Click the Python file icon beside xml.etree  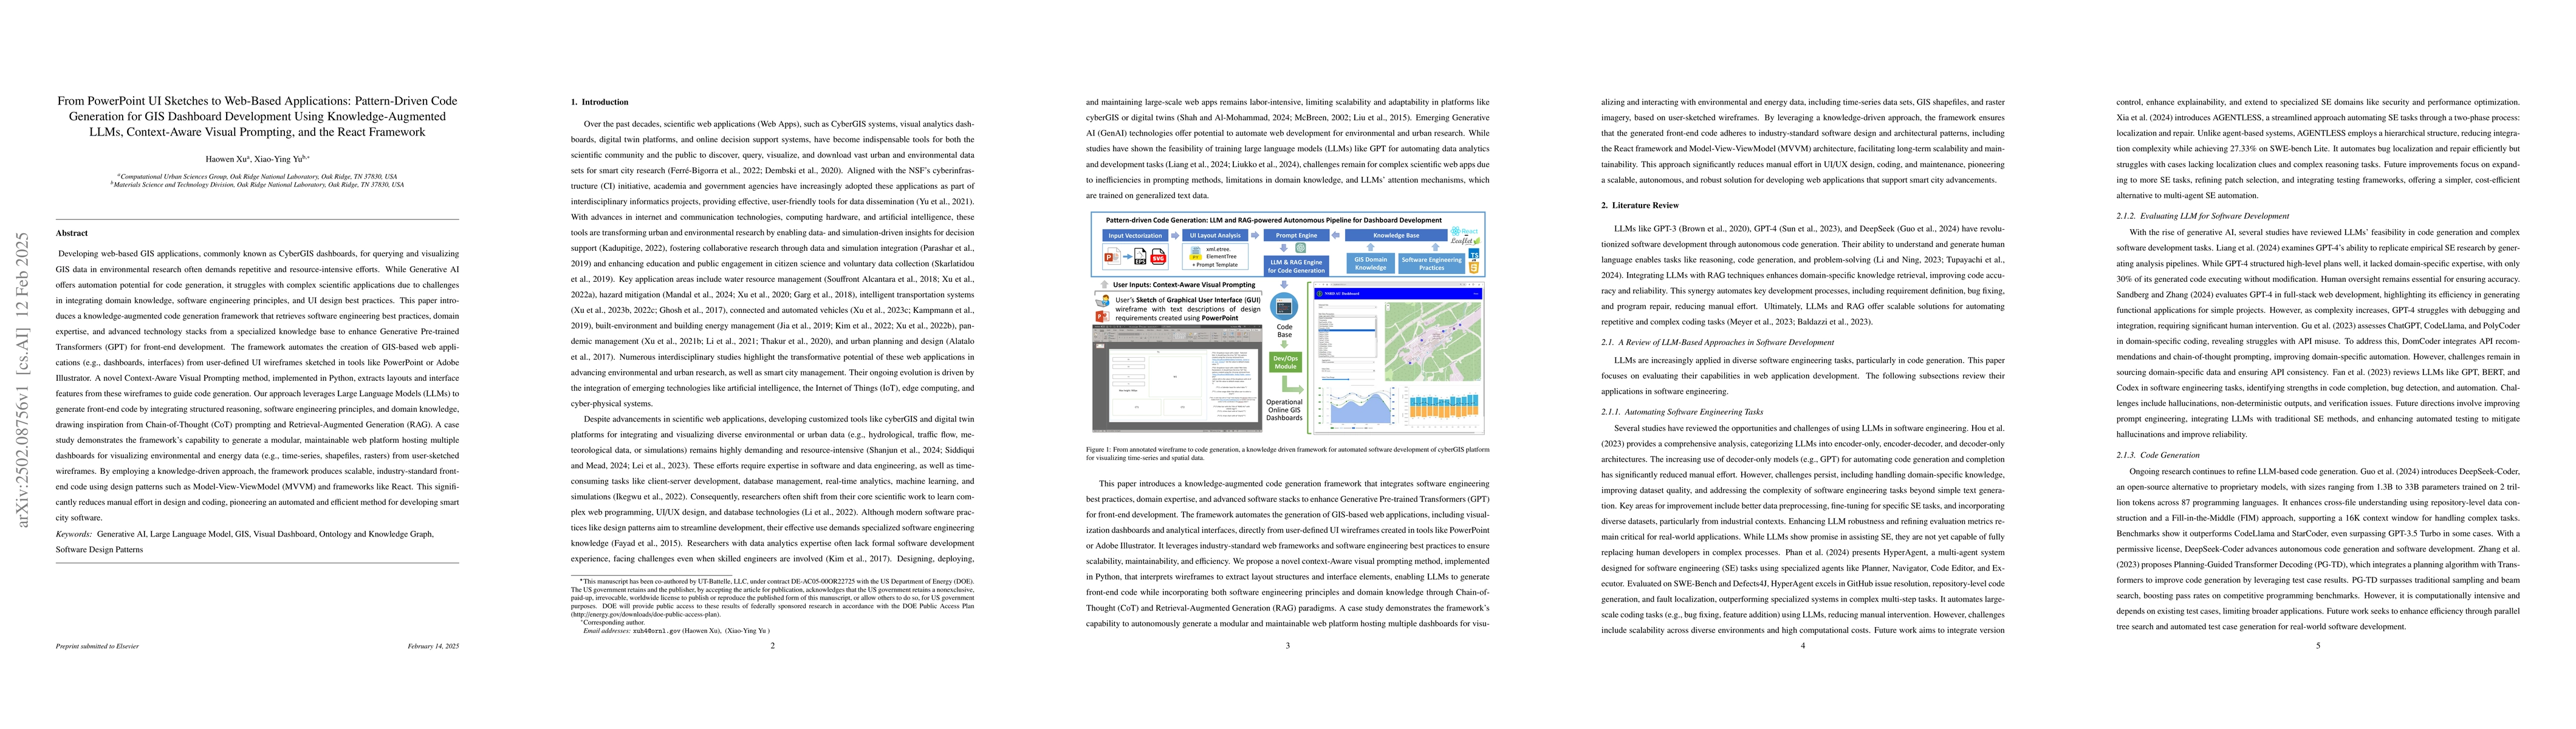click(x=1196, y=254)
